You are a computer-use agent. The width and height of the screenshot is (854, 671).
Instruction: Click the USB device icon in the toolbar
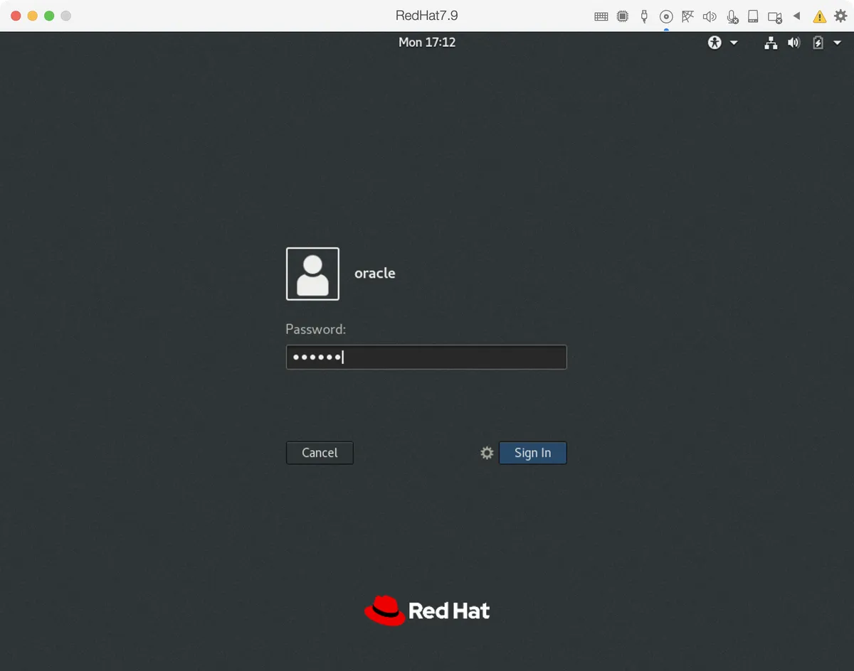point(644,16)
